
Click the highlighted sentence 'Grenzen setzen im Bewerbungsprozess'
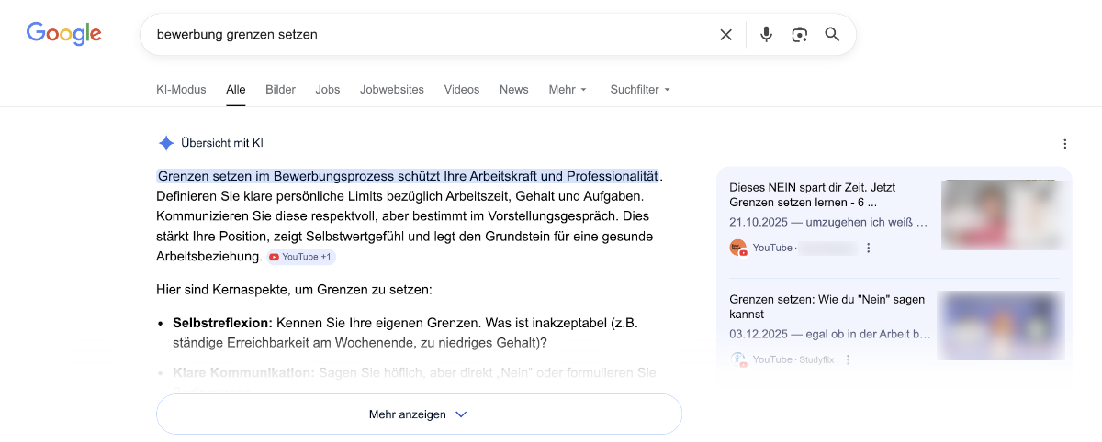tap(408, 176)
